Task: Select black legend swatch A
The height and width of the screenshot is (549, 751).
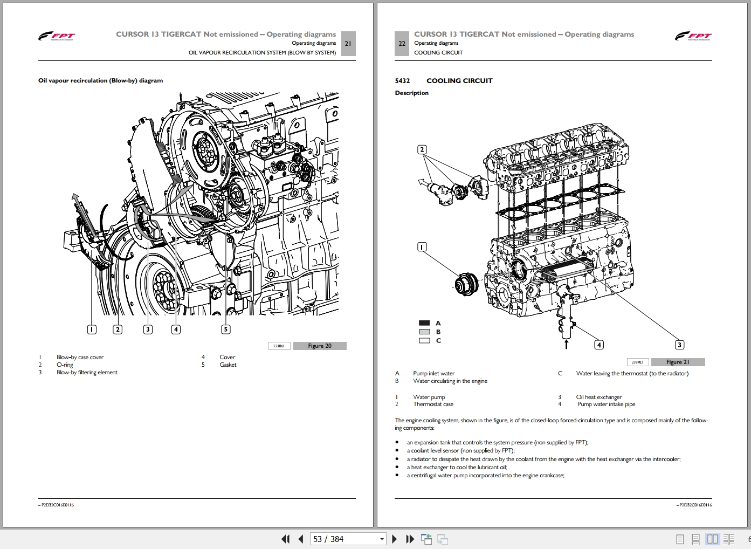Action: click(424, 322)
